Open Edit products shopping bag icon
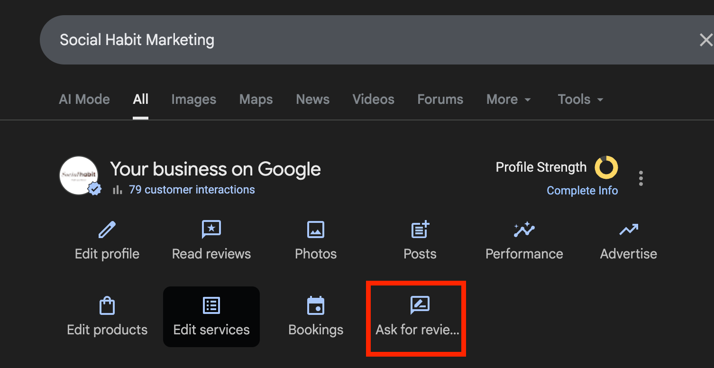This screenshot has height=368, width=714. (107, 306)
